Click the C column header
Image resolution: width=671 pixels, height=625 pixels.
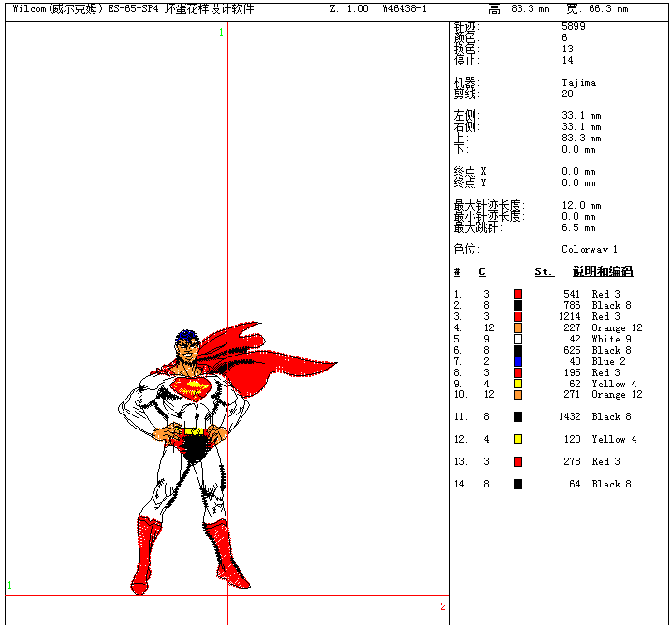pyautogui.click(x=482, y=272)
